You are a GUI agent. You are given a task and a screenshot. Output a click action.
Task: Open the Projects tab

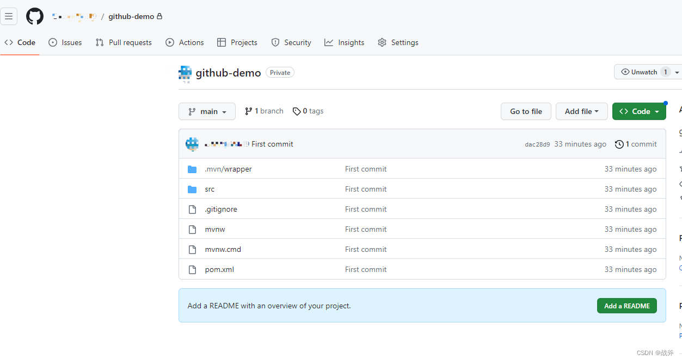(237, 42)
